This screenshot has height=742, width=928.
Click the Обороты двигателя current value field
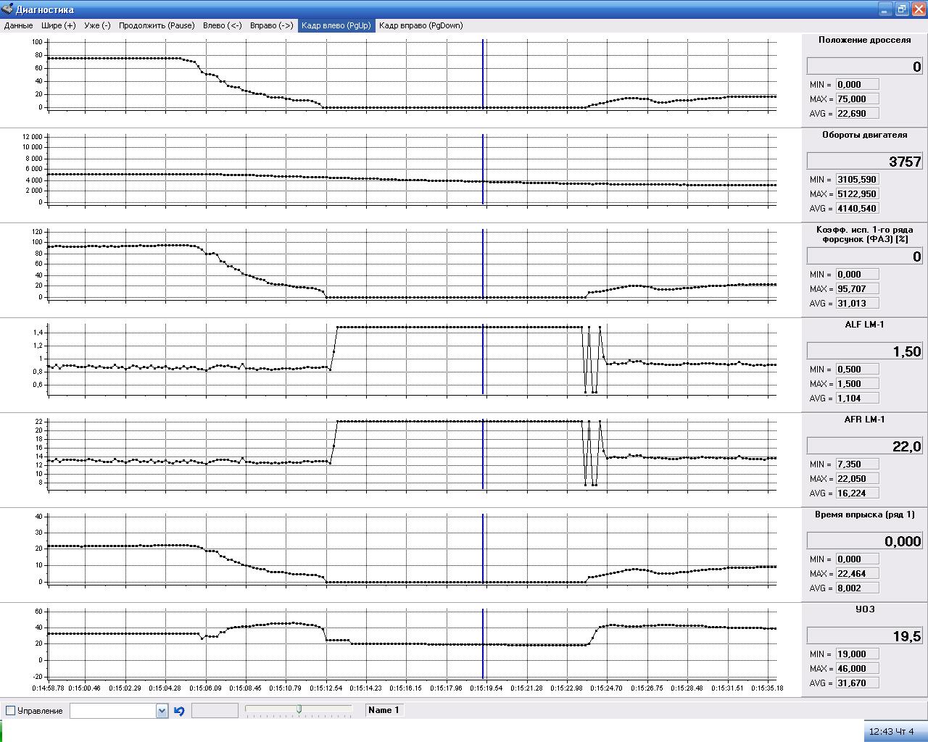864,162
